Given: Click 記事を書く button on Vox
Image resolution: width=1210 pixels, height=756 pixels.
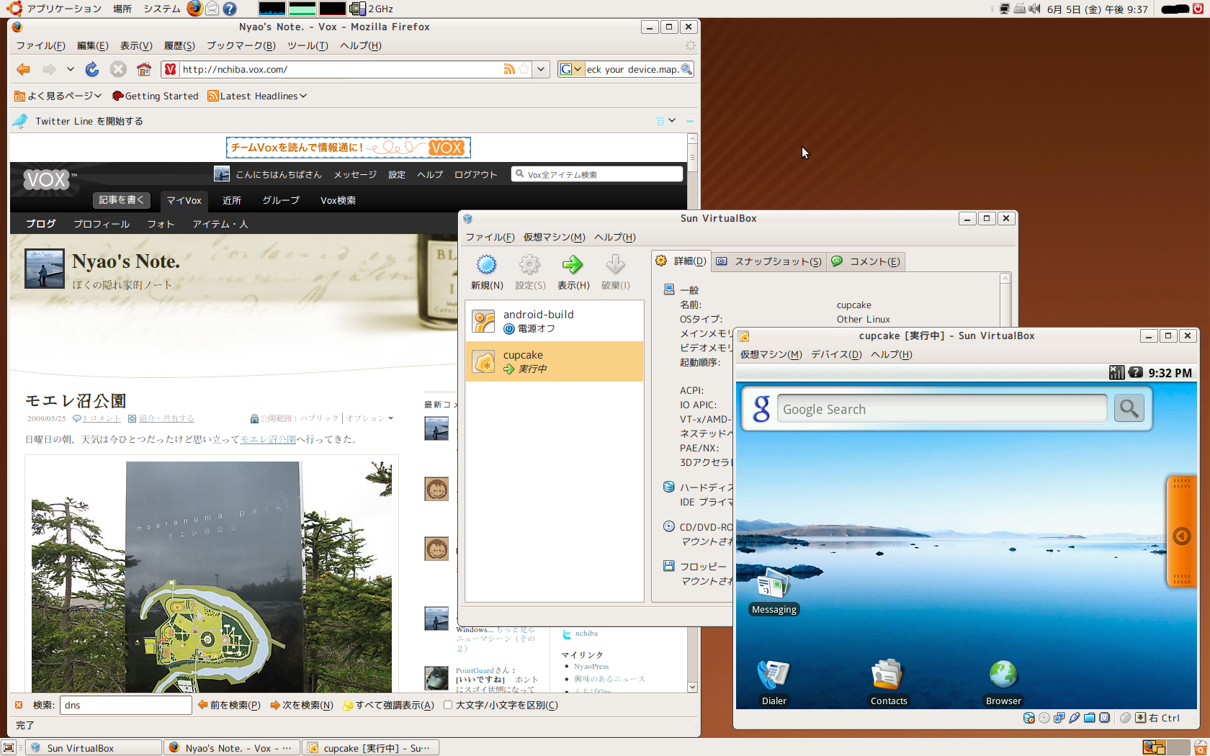Looking at the screenshot, I should (x=122, y=200).
